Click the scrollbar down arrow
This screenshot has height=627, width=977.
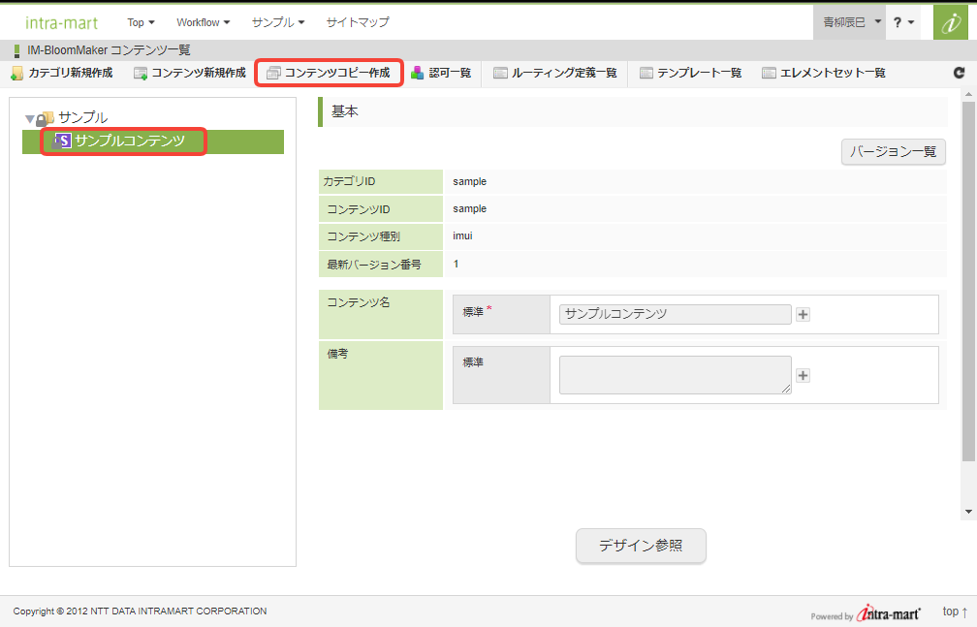pos(968,512)
